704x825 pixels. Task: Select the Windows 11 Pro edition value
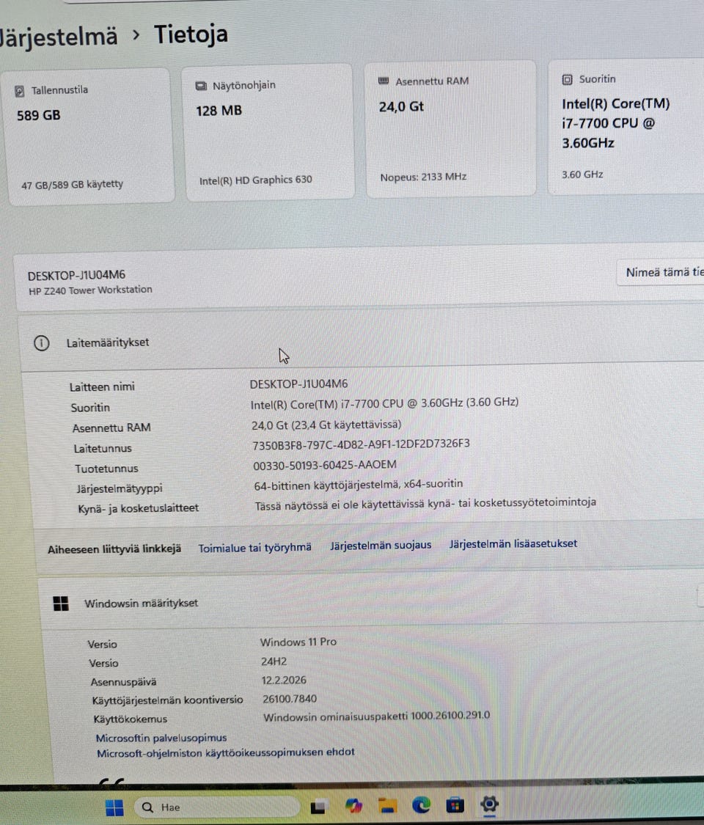[298, 642]
